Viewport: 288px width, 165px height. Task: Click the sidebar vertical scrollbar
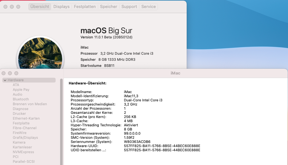(x=61, y=122)
